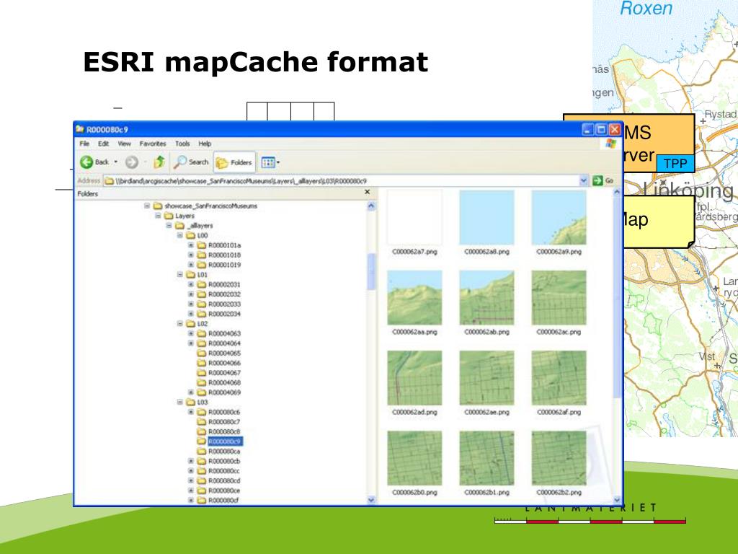
Task: Select the C000062a8.png thumbnail
Action: click(x=486, y=218)
